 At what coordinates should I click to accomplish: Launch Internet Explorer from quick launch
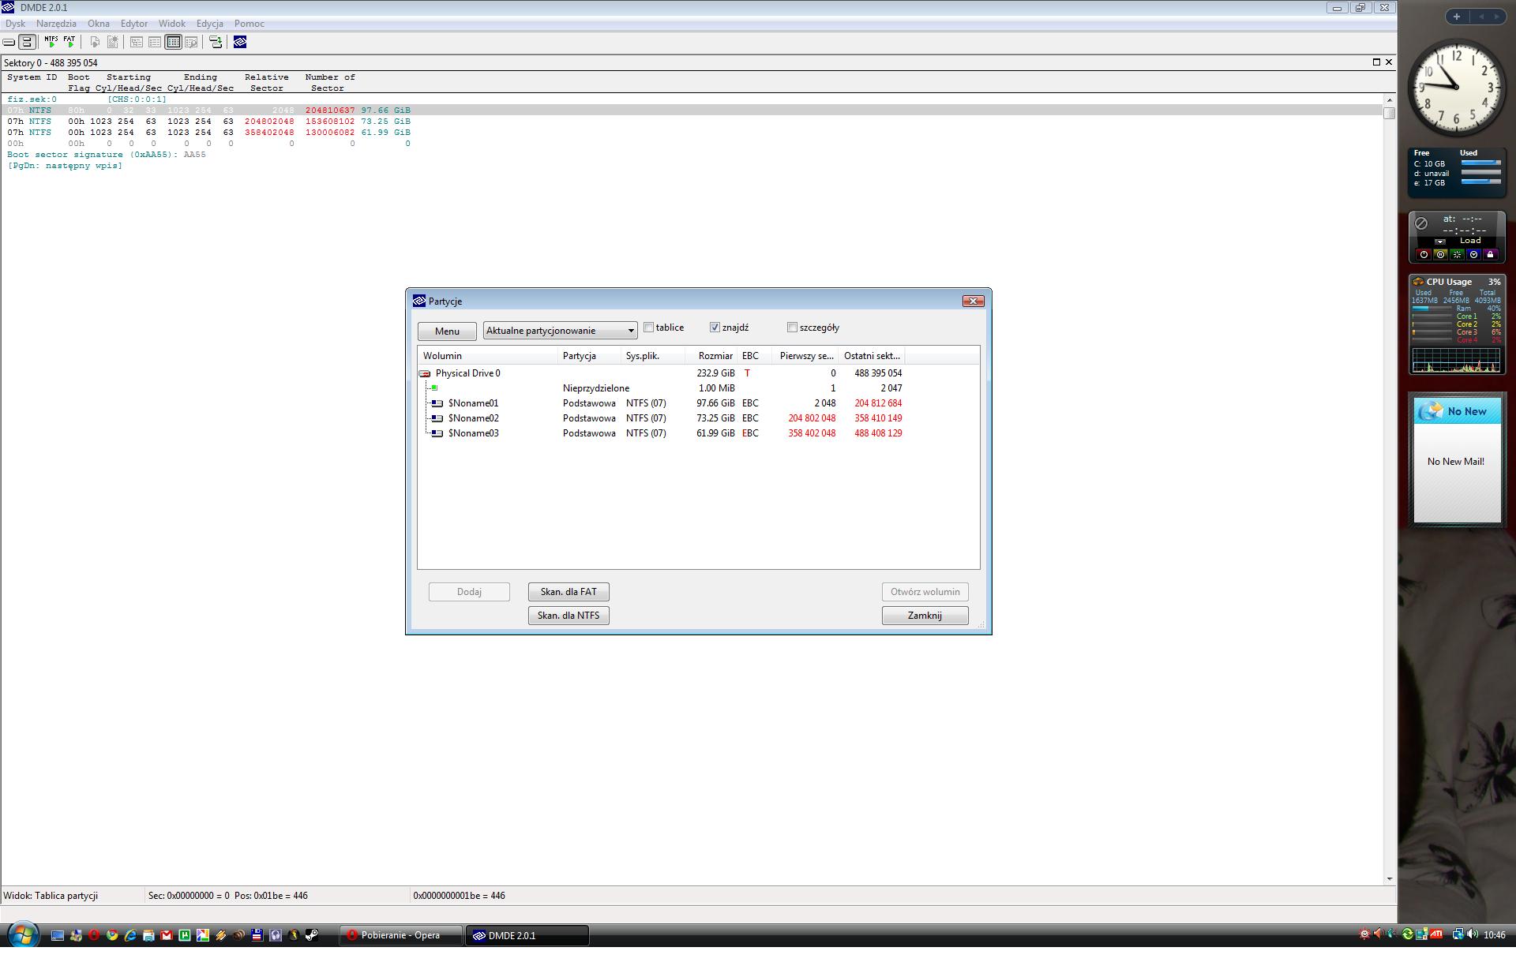(x=130, y=936)
